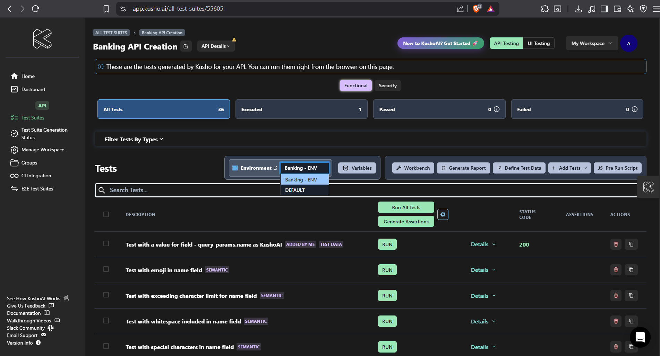Expand Details for query_params.name test
The height and width of the screenshot is (356, 660).
point(483,244)
